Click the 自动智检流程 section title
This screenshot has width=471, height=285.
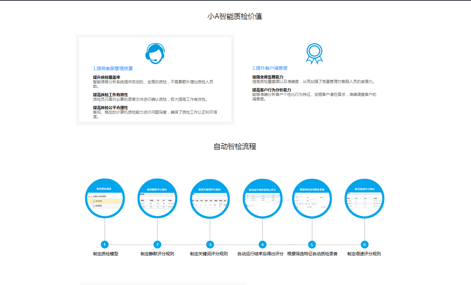pos(235,147)
